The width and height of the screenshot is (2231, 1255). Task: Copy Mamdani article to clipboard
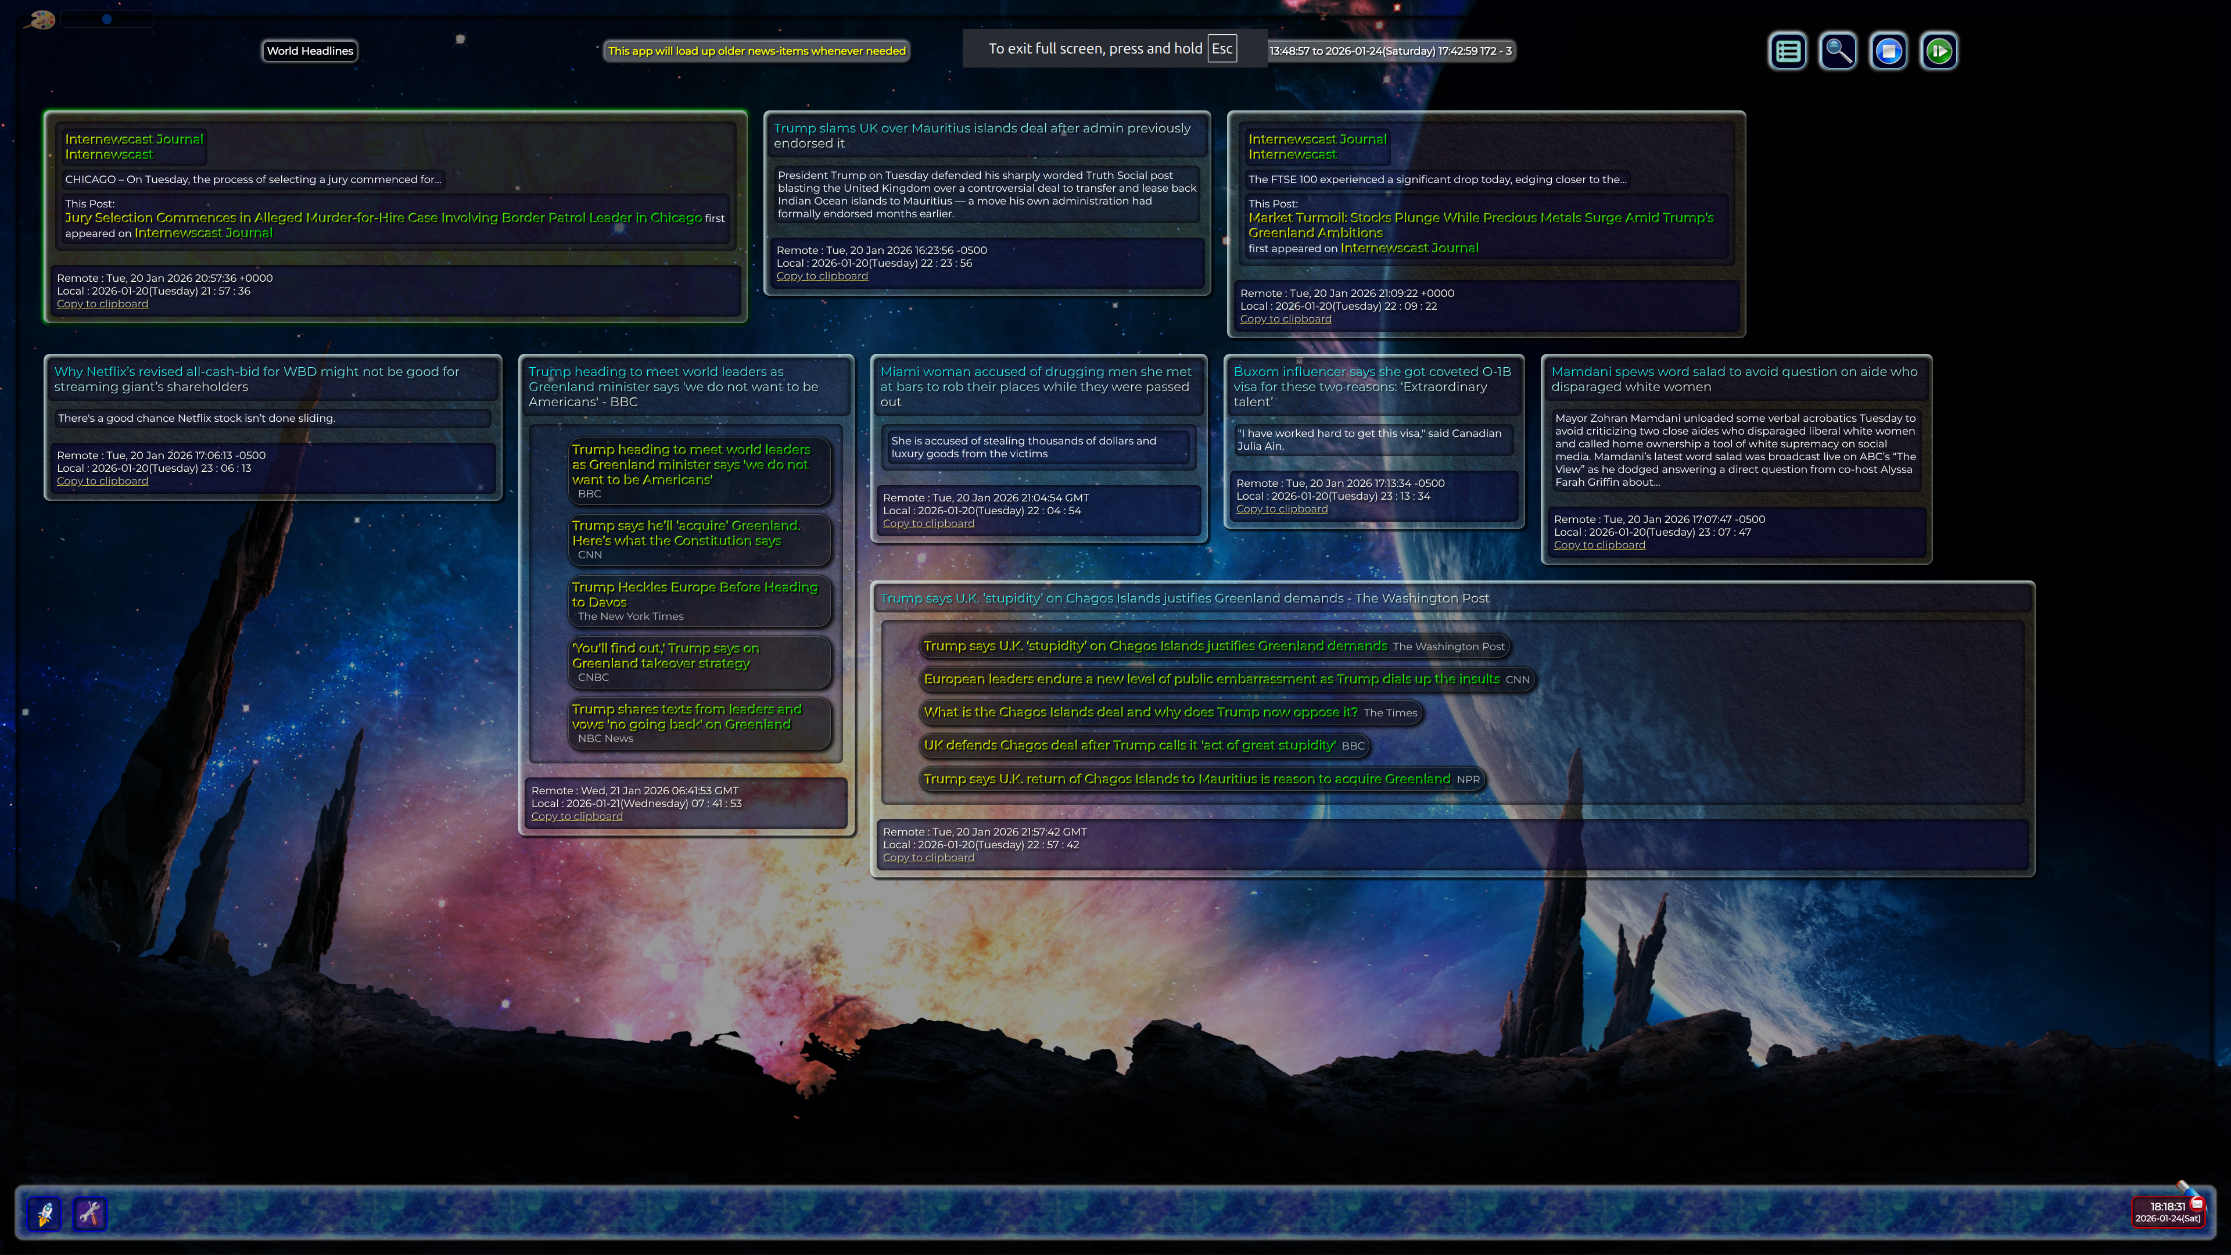tap(1599, 546)
